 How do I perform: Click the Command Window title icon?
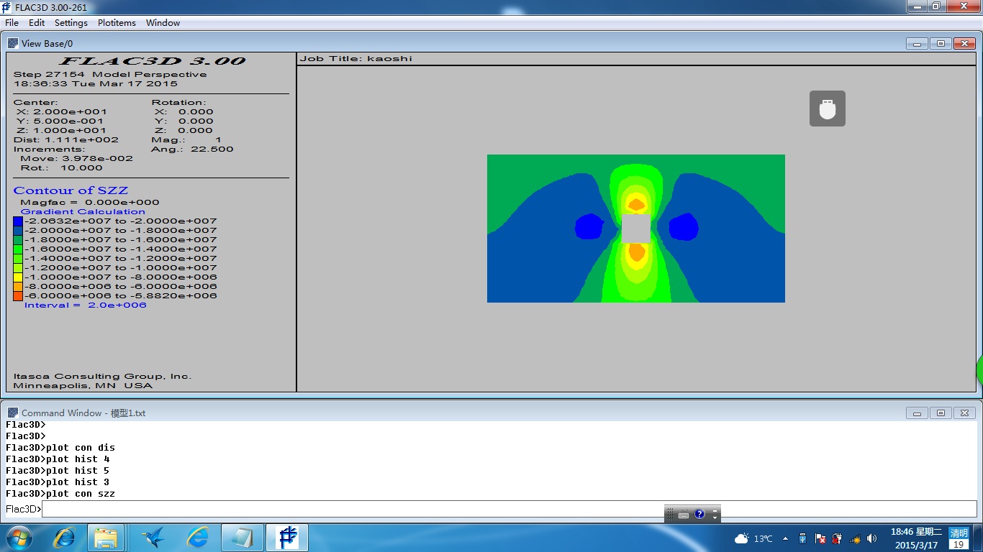click(13, 413)
